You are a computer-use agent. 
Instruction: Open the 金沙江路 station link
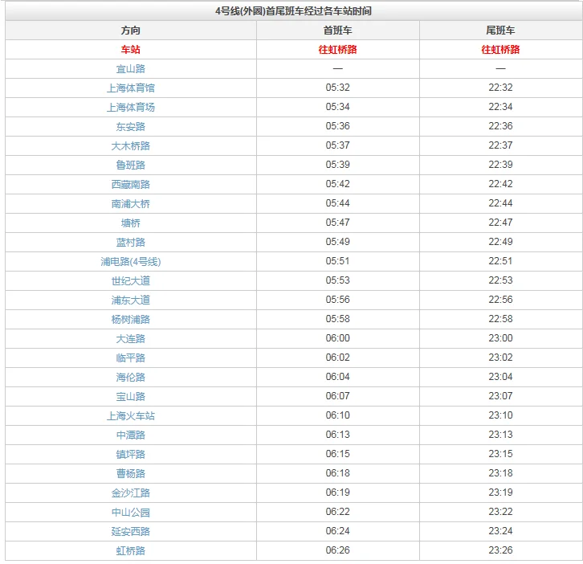pyautogui.click(x=130, y=493)
